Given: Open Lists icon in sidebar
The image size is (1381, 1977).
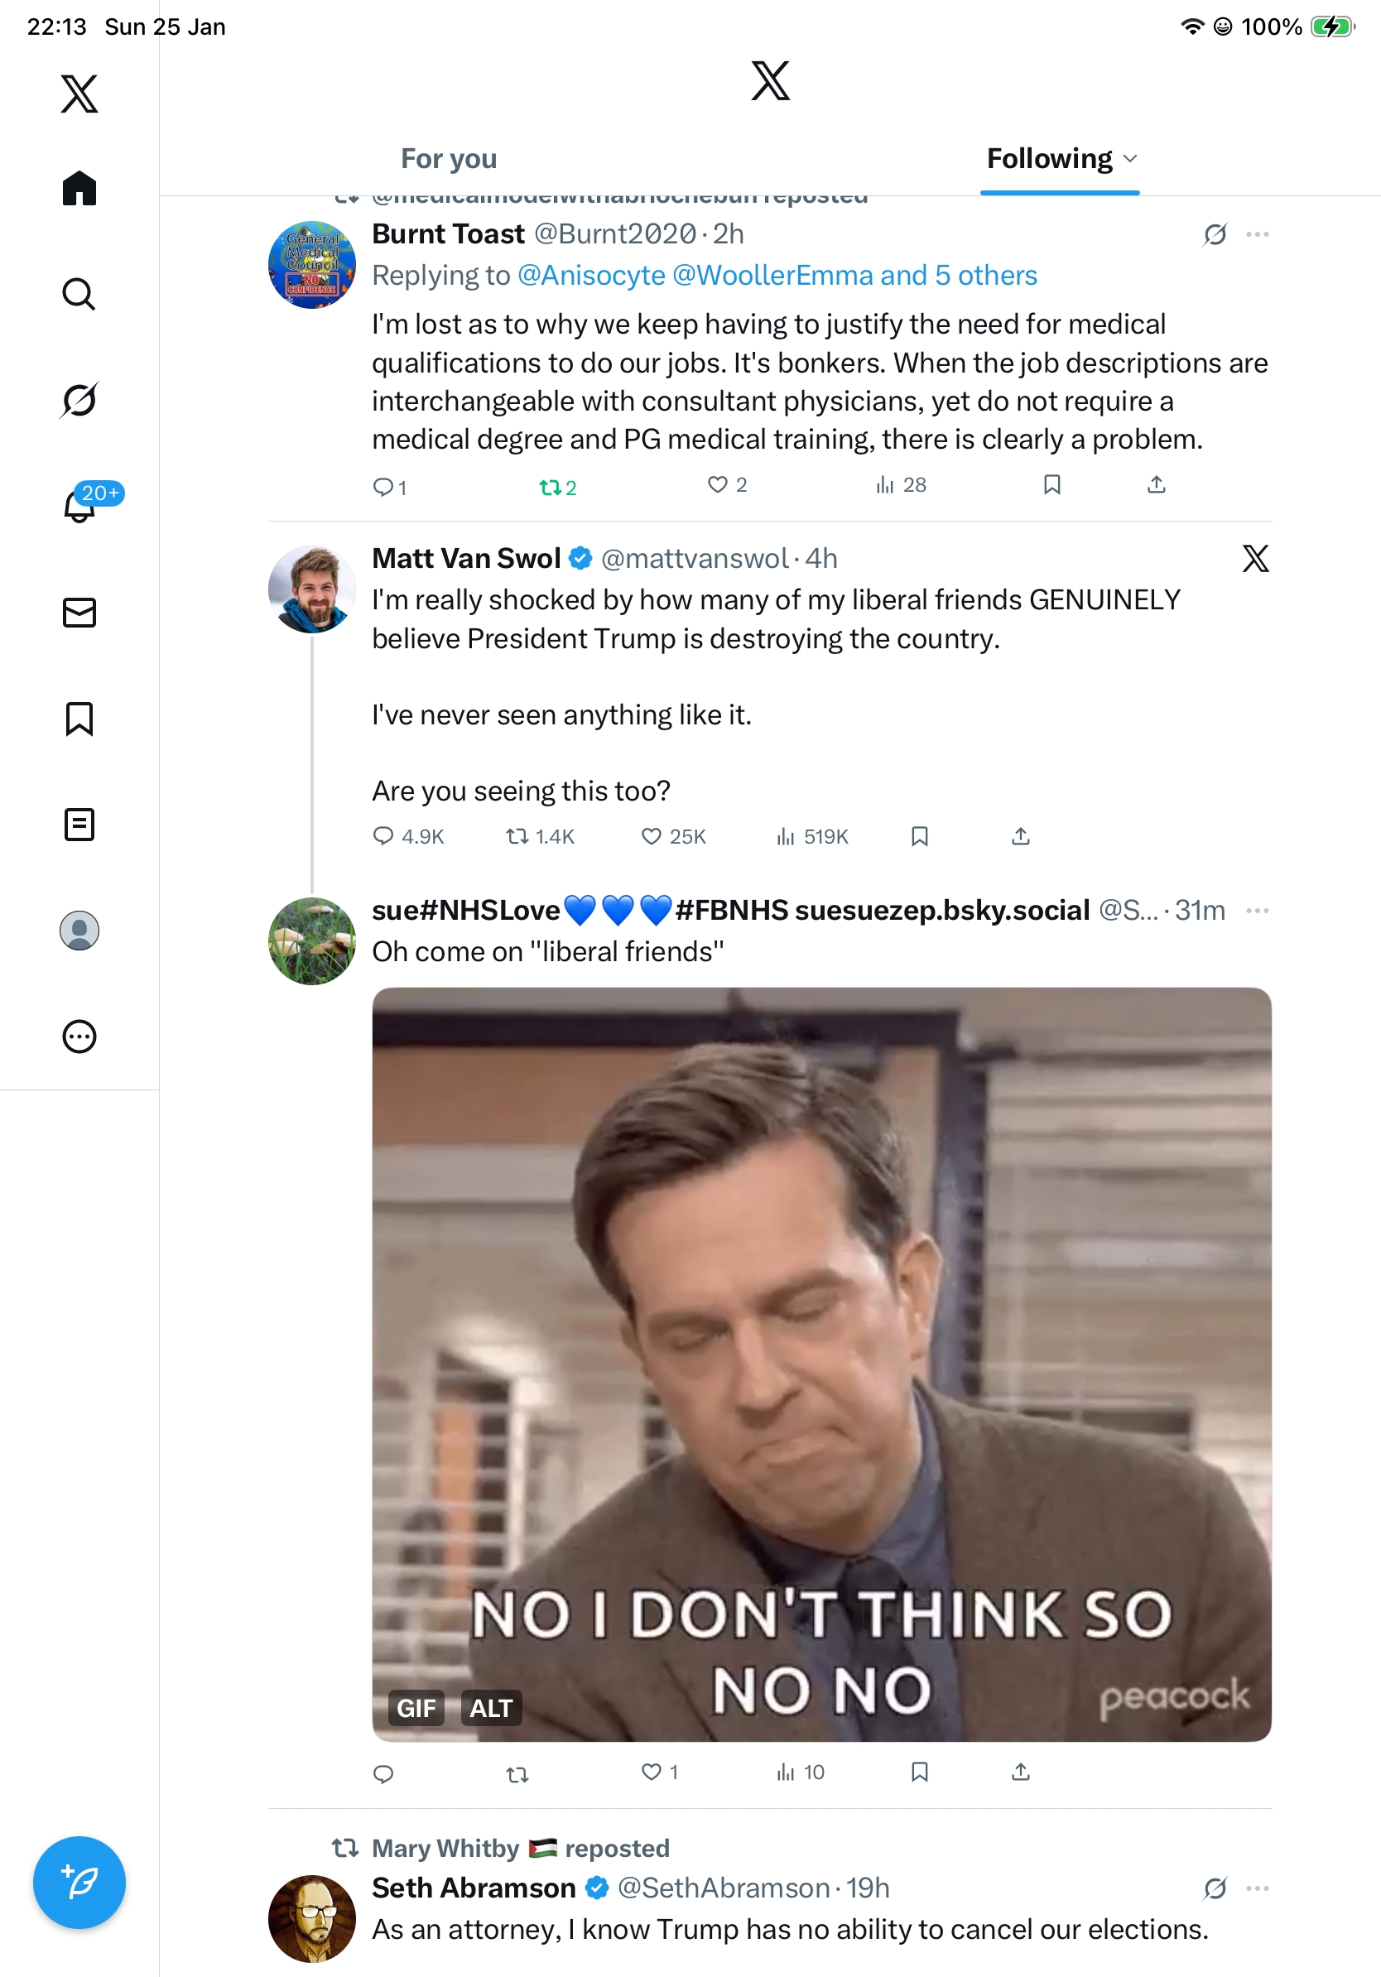Looking at the screenshot, I should click(x=79, y=825).
